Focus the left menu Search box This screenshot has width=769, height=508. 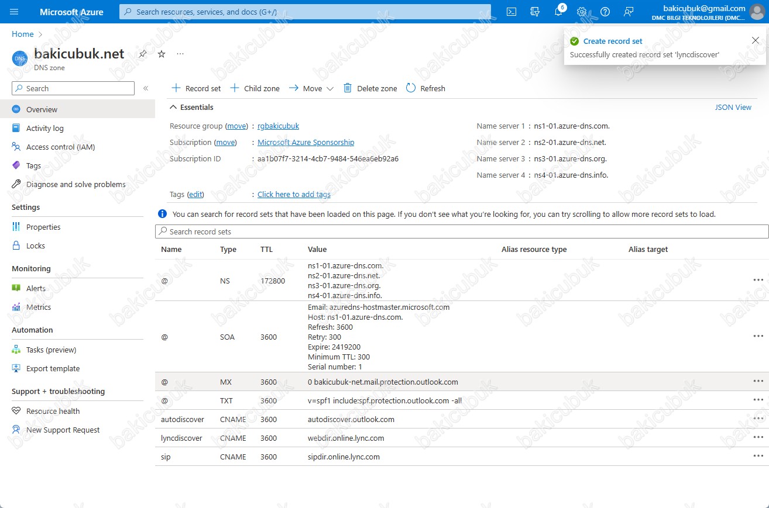pyautogui.click(x=73, y=88)
